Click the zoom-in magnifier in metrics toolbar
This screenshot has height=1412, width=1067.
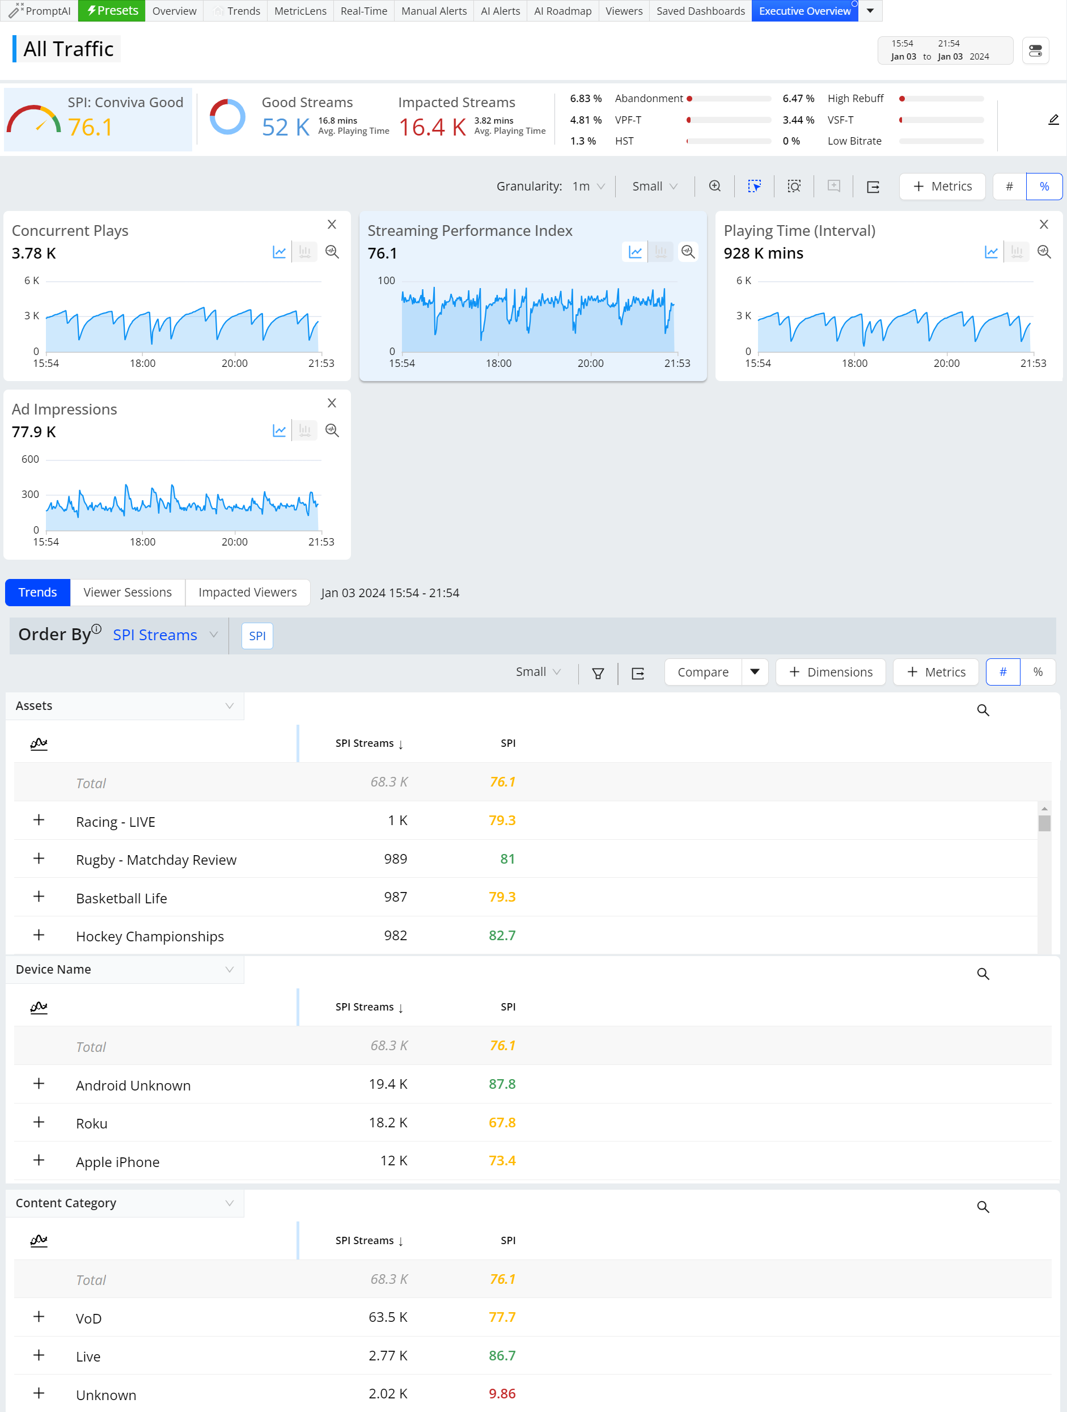coord(715,186)
